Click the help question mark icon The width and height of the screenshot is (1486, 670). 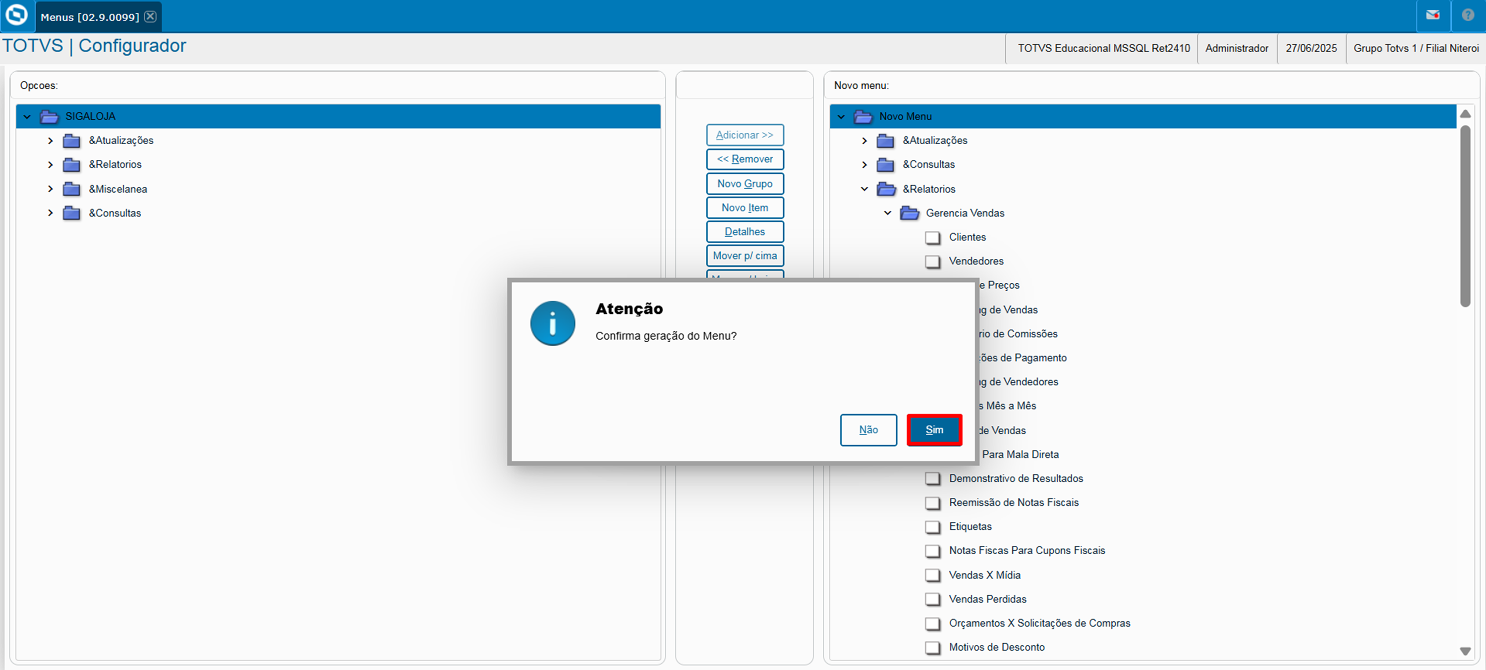[1468, 15]
